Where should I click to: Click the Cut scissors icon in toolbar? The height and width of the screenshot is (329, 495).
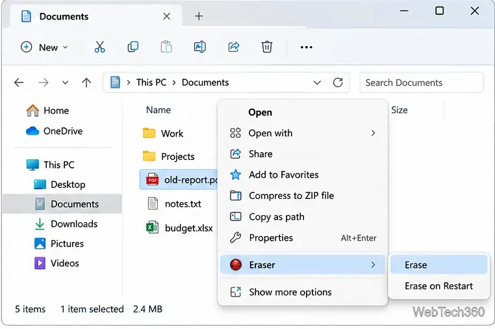(x=100, y=47)
